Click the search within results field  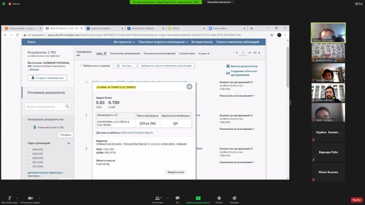tap(43, 107)
